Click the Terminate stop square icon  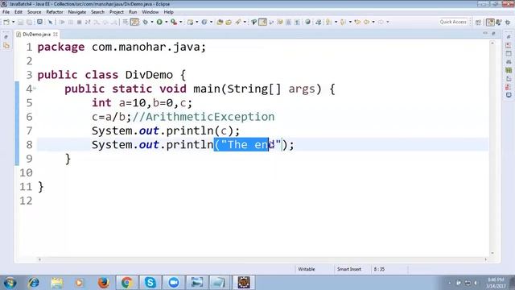tap(79, 22)
